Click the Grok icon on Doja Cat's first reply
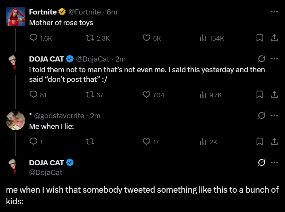 (262, 59)
